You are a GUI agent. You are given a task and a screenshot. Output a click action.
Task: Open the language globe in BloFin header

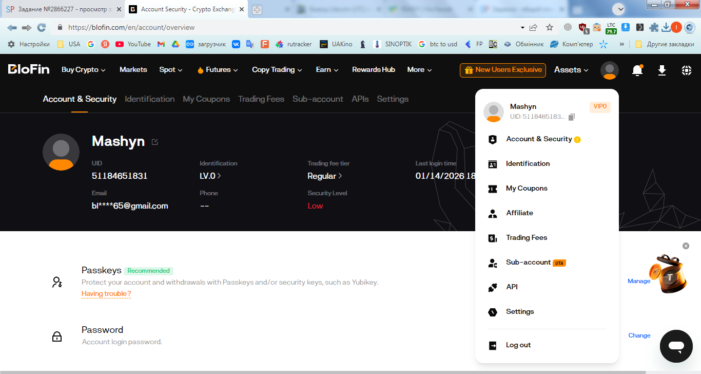click(687, 70)
